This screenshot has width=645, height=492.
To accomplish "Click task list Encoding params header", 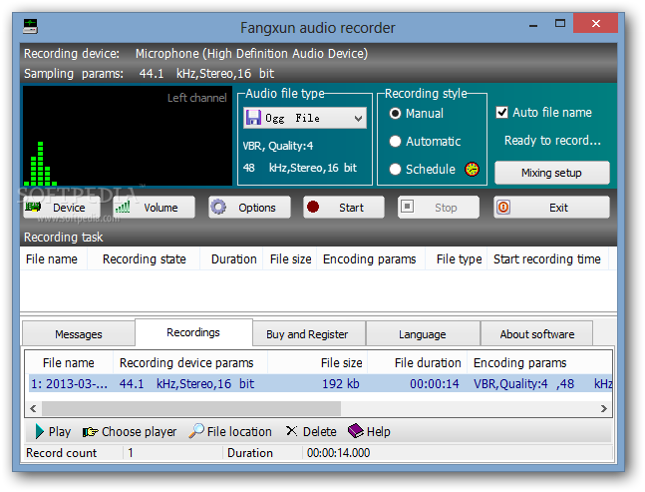I will point(370,258).
